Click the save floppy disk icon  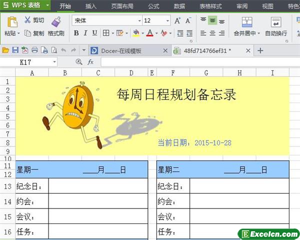click(15, 50)
